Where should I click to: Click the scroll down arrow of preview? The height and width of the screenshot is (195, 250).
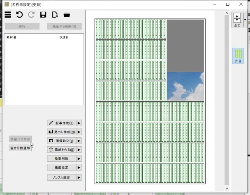(227, 188)
